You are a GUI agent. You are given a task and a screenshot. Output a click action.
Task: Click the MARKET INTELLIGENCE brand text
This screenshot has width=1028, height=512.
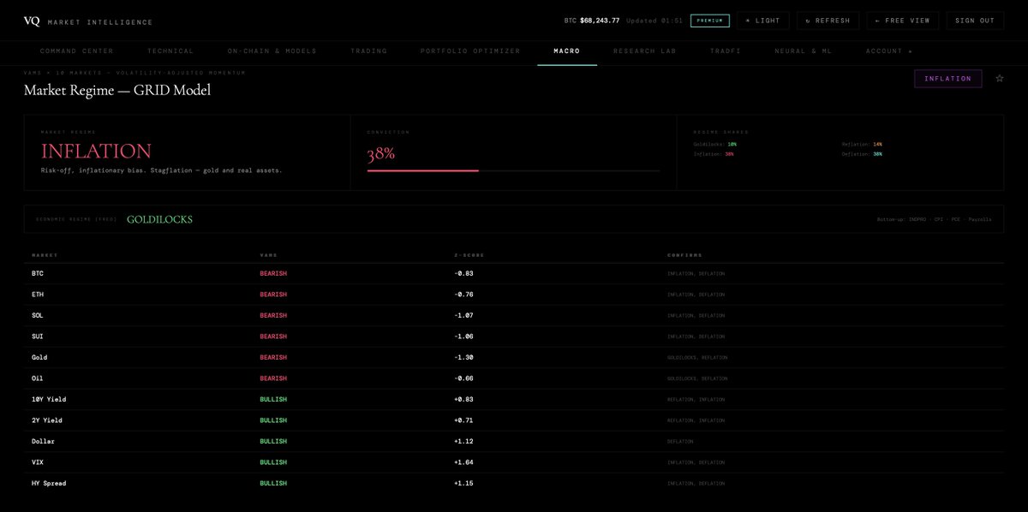tap(100, 21)
